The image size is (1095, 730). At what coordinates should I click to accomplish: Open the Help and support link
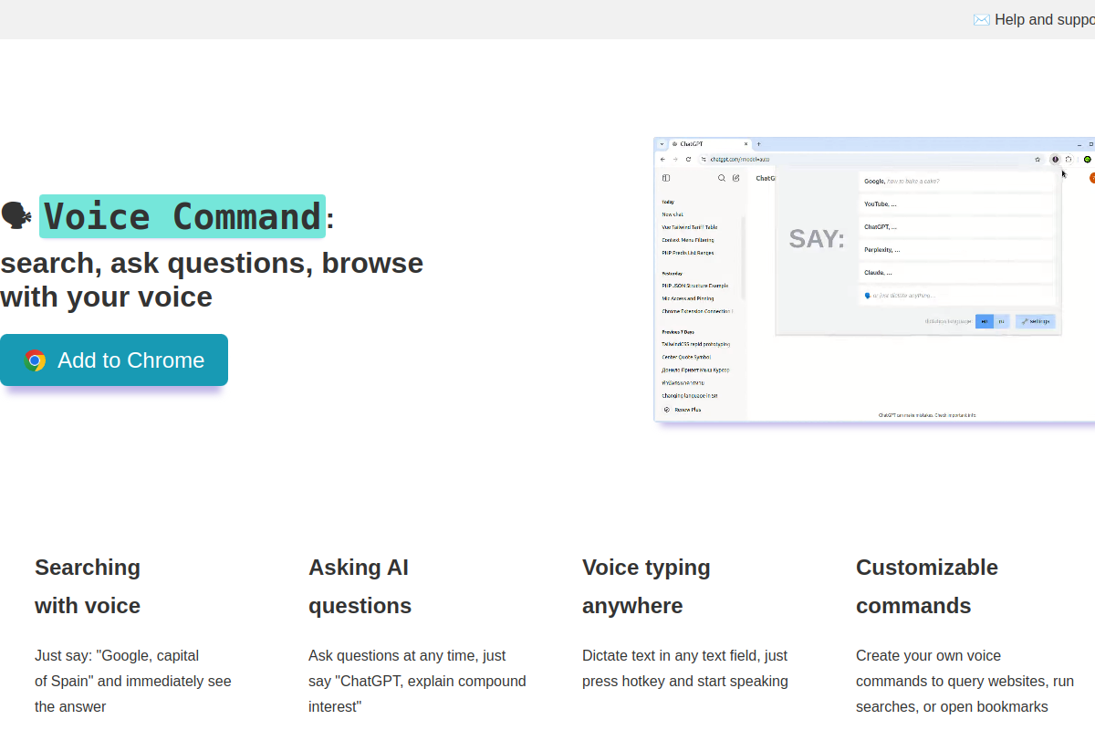tap(1034, 19)
